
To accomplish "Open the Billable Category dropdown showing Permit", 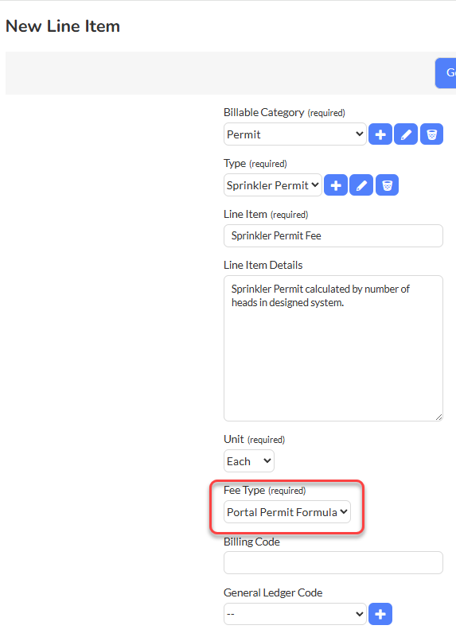I will [295, 134].
